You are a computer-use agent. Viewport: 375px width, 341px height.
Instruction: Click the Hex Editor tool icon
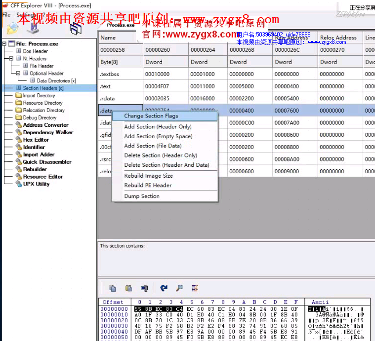click(x=19, y=140)
